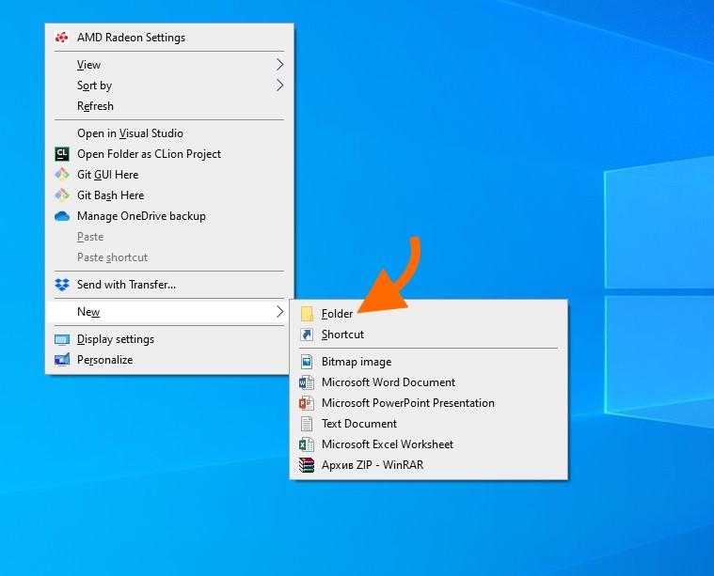714x576 pixels.
Task: Open Personalize
Action: click(x=169, y=360)
